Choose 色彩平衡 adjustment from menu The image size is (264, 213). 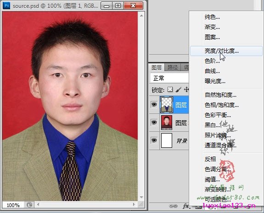coord(218,115)
